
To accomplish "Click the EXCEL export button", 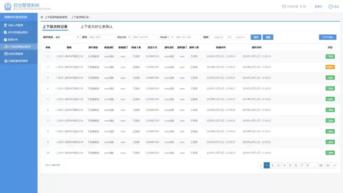I will 327,37.
